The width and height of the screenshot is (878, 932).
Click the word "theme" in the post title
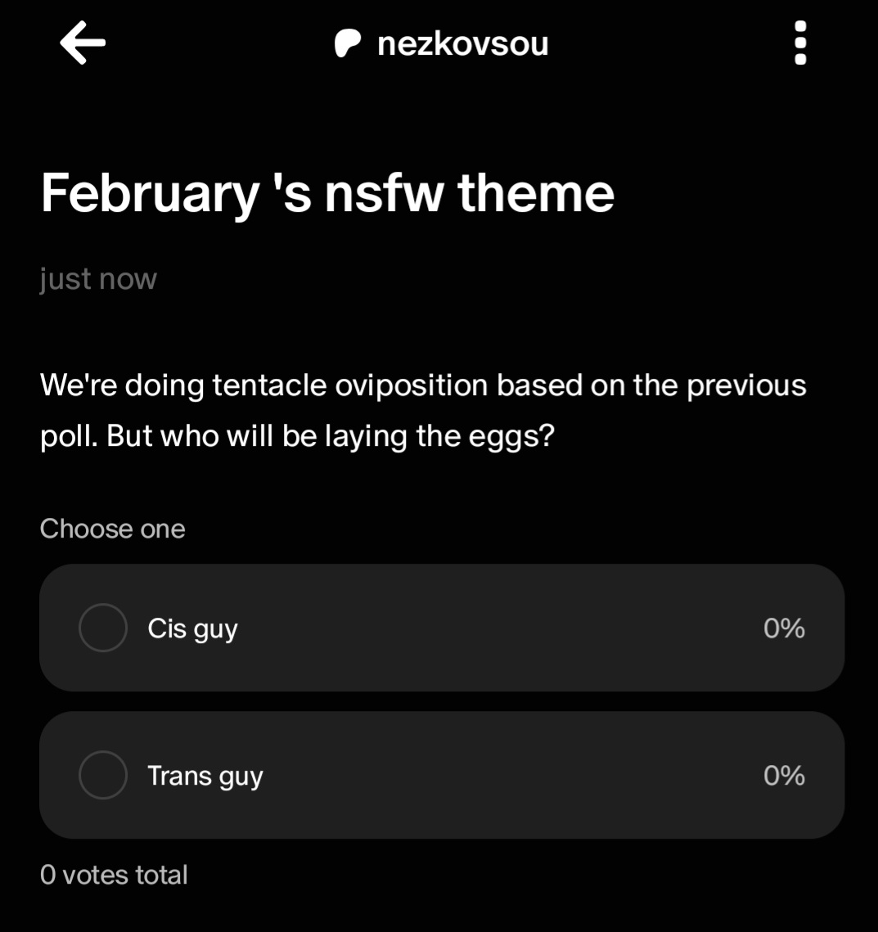[x=535, y=194]
